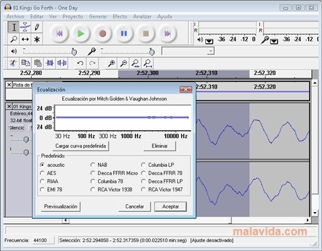Pause playback with the blue Pause button
Image resolution: width=322 pixels, height=251 pixels.
click(x=124, y=33)
